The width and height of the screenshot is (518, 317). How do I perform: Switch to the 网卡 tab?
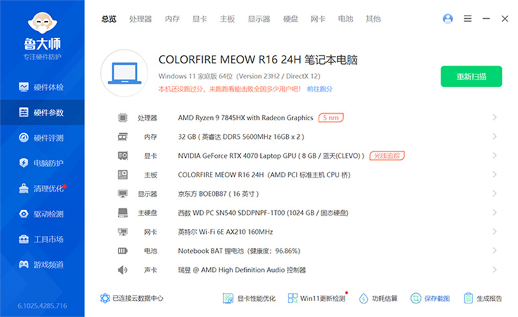coord(318,19)
